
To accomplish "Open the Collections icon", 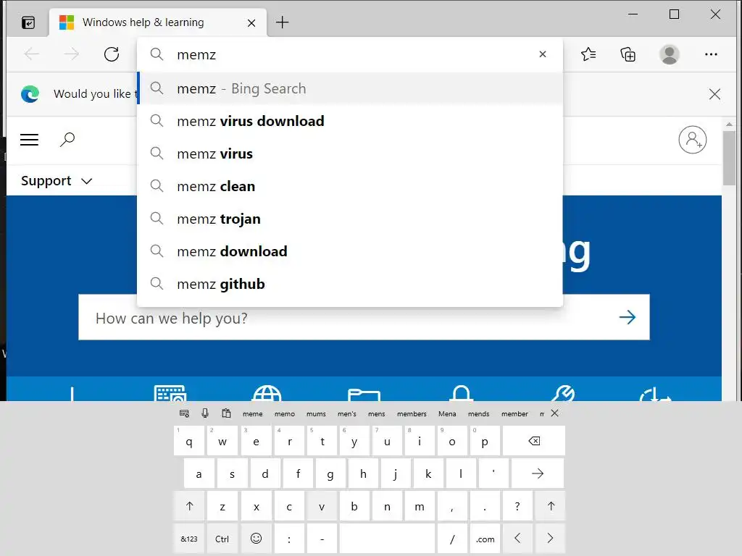I will [x=628, y=54].
